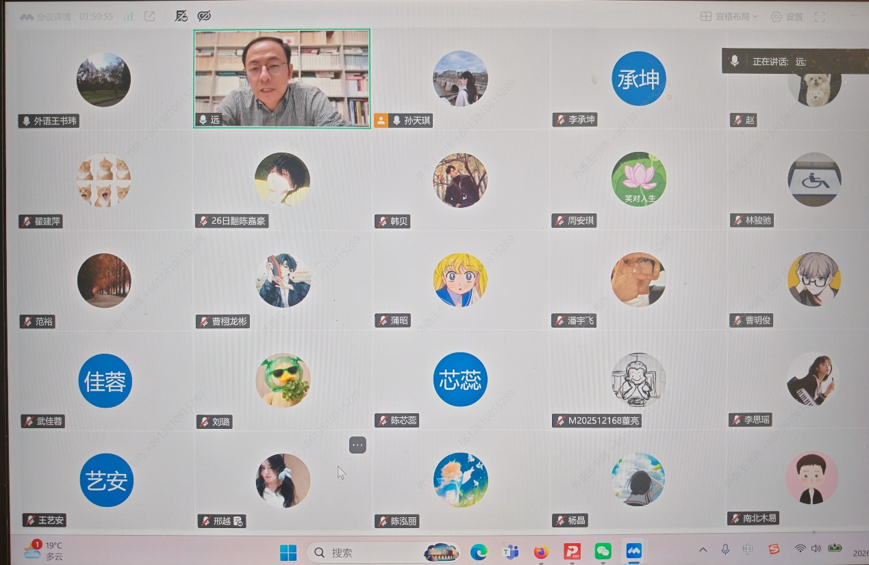Click orange host badge beside 孙天琪
This screenshot has width=869, height=565.
pyautogui.click(x=381, y=120)
